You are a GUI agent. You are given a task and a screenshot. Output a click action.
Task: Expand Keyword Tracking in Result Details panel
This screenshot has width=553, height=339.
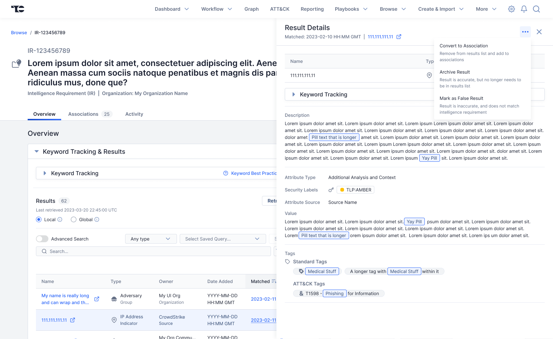click(293, 94)
